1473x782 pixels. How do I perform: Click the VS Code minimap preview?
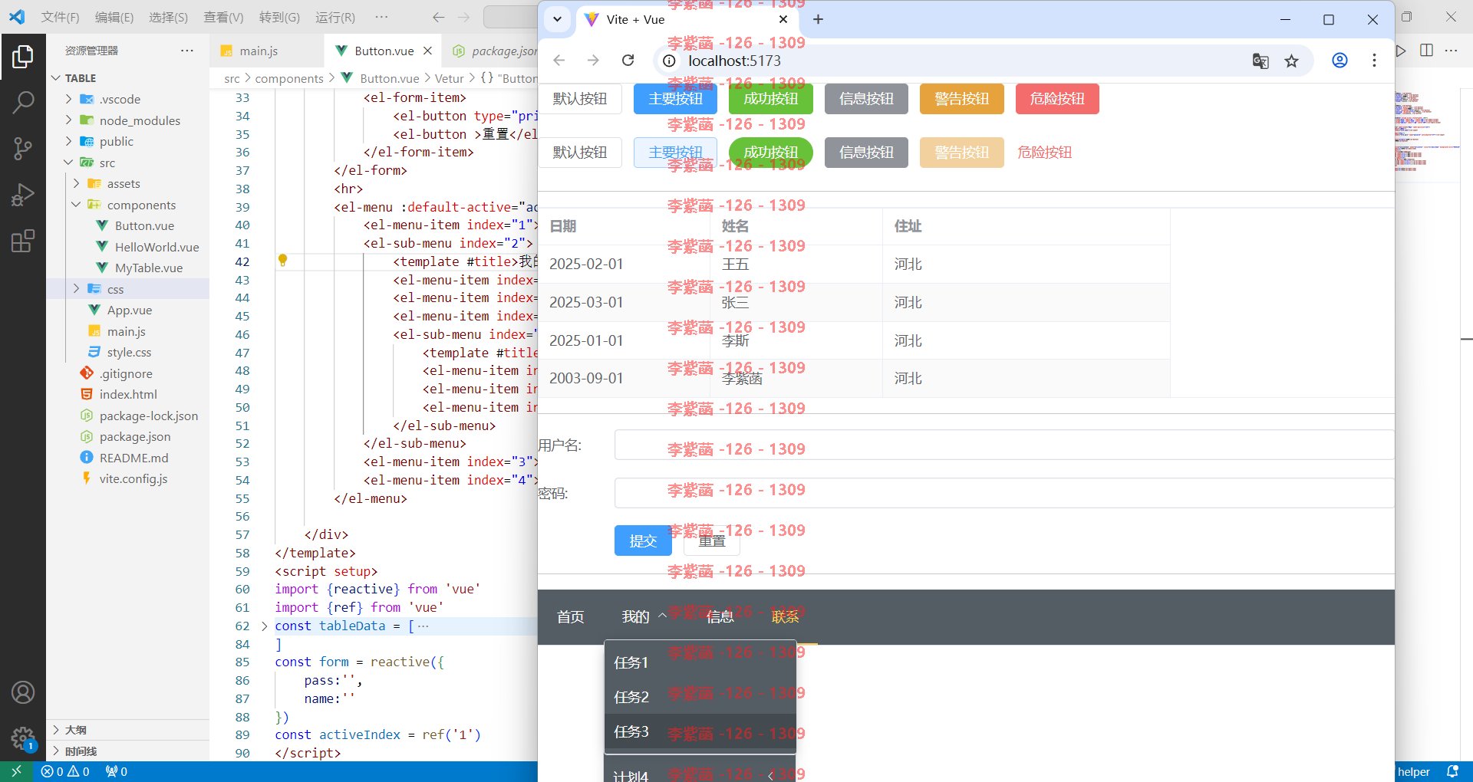click(x=1427, y=130)
